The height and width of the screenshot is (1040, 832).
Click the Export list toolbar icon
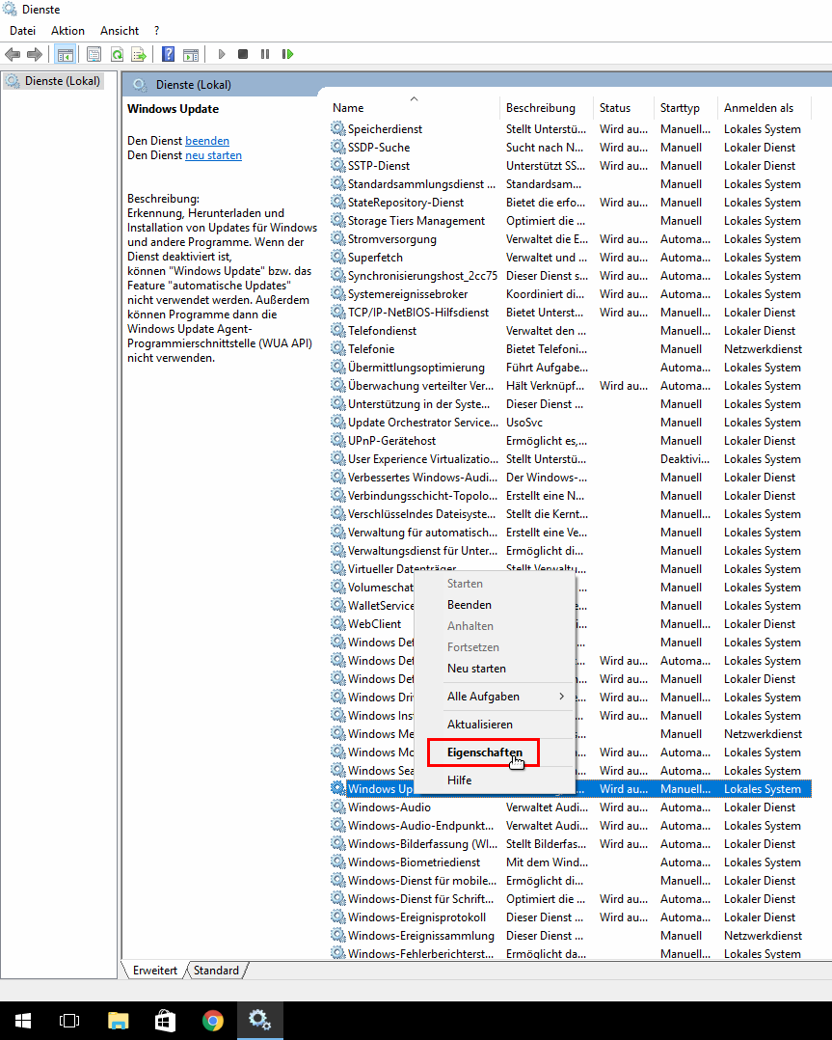(139, 54)
